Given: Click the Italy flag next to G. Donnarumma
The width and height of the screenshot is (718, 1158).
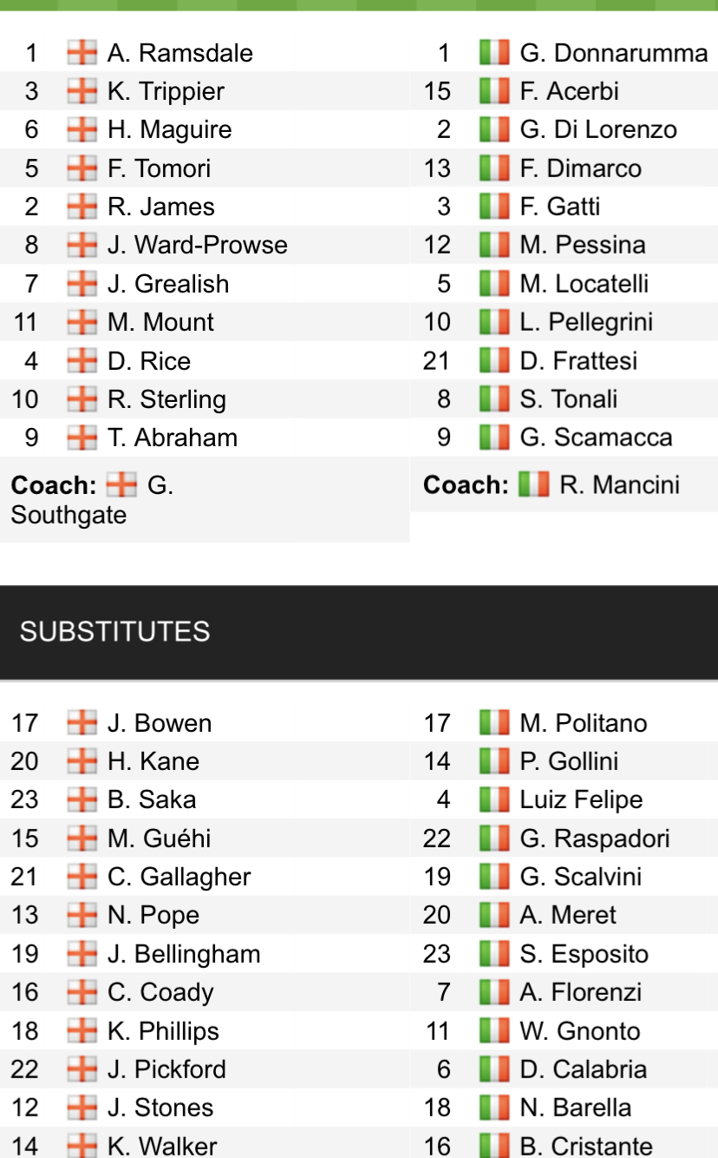Looking at the screenshot, I should pos(494,53).
